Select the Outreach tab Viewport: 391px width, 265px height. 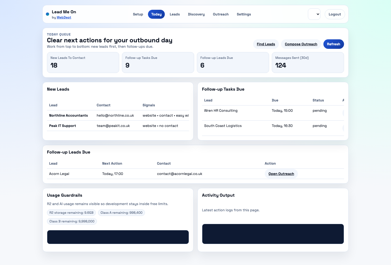[x=220, y=14]
